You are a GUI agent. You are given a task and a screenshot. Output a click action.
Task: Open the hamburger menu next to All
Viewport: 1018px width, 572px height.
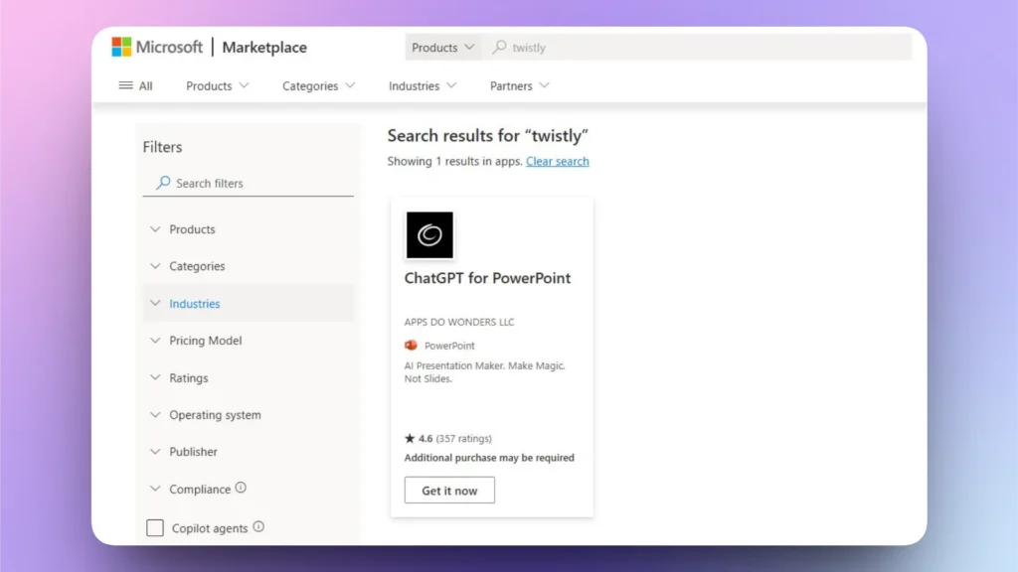click(x=124, y=85)
